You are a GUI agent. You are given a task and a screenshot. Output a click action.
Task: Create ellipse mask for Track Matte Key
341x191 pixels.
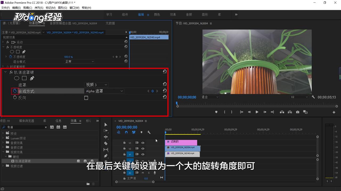(17, 78)
